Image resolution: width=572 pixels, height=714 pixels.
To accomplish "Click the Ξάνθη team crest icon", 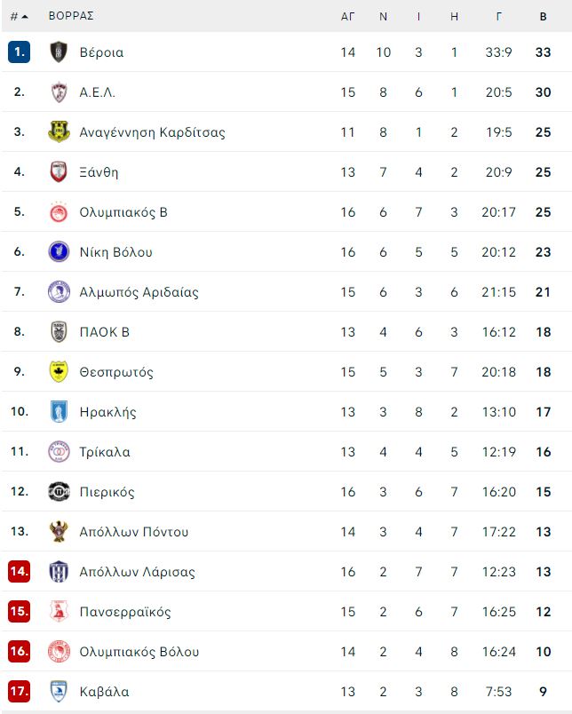I will (x=59, y=172).
